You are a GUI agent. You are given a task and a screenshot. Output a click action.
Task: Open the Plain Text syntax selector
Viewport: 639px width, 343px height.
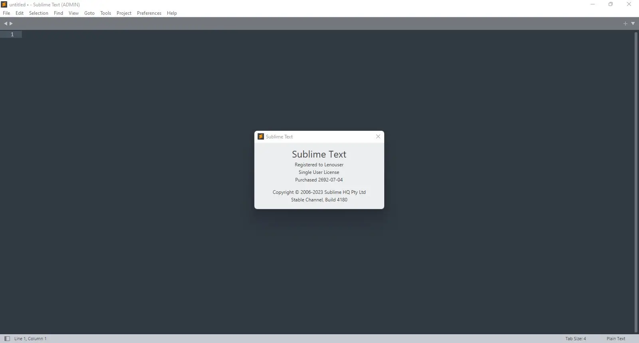click(x=616, y=339)
